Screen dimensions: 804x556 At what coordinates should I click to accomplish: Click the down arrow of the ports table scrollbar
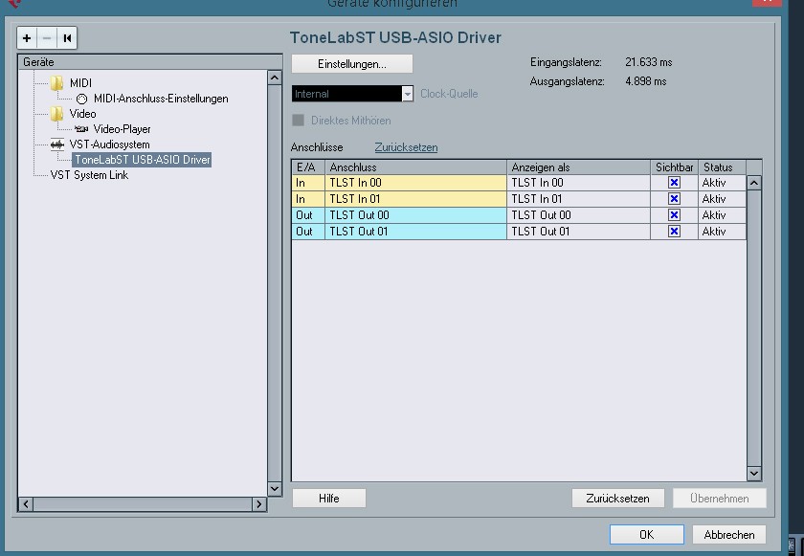(754, 473)
